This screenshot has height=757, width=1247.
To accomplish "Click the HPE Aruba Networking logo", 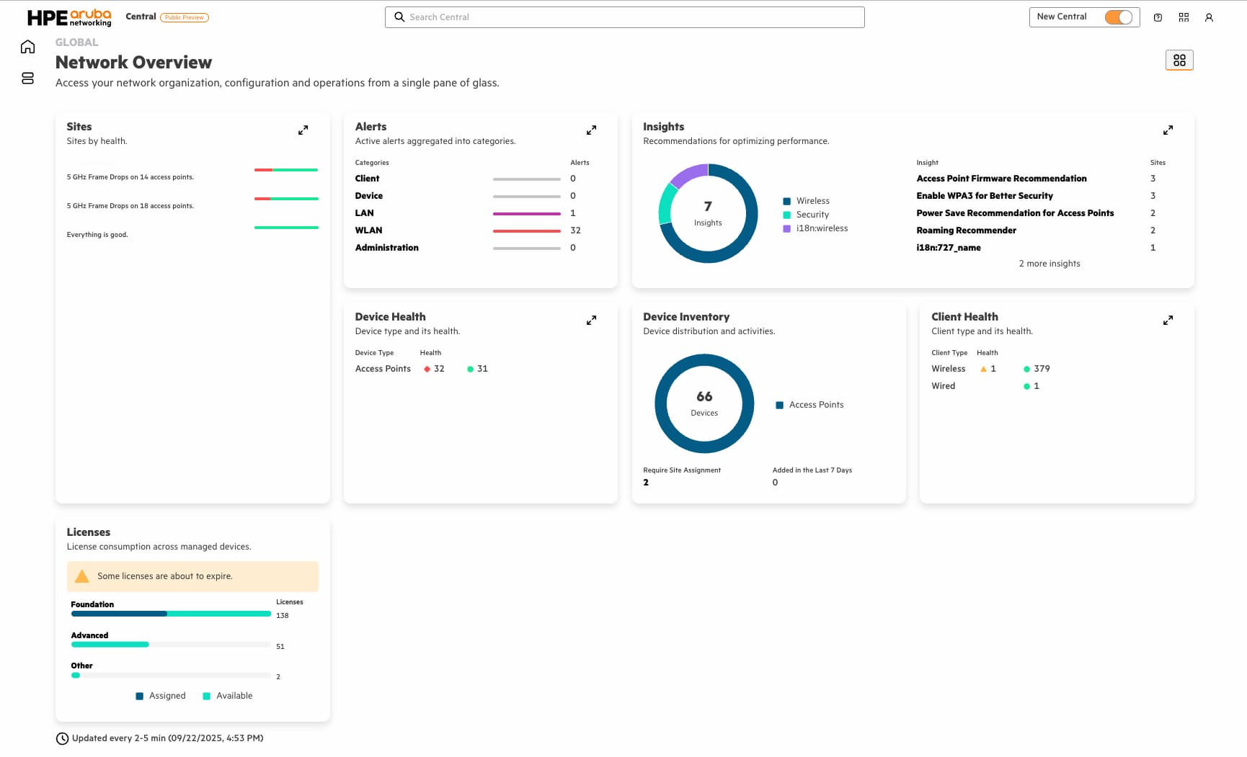I will tap(69, 17).
